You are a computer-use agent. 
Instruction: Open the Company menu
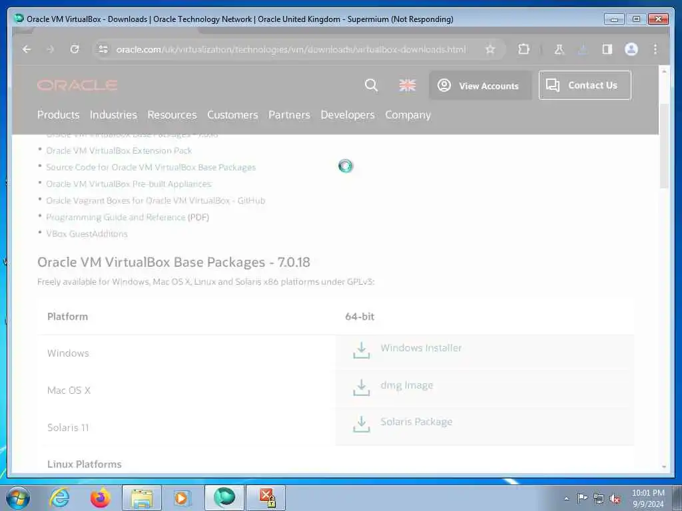(408, 114)
